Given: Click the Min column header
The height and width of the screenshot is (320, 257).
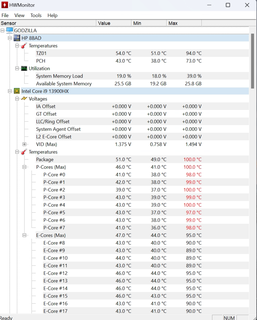Looking at the screenshot, I should (x=149, y=23).
